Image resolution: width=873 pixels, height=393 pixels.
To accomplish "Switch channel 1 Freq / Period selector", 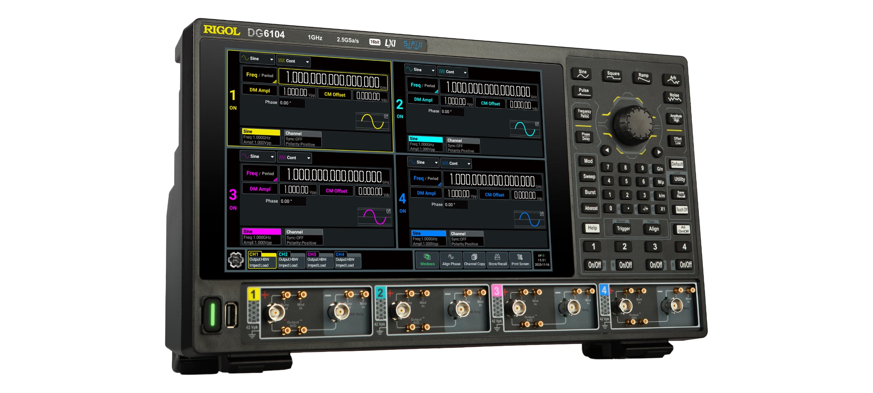I will tap(260, 75).
